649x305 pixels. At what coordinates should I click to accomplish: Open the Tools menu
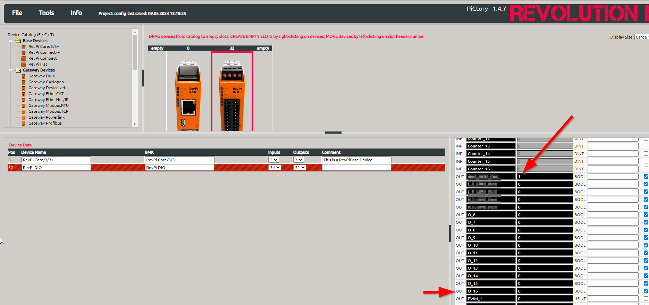[46, 13]
